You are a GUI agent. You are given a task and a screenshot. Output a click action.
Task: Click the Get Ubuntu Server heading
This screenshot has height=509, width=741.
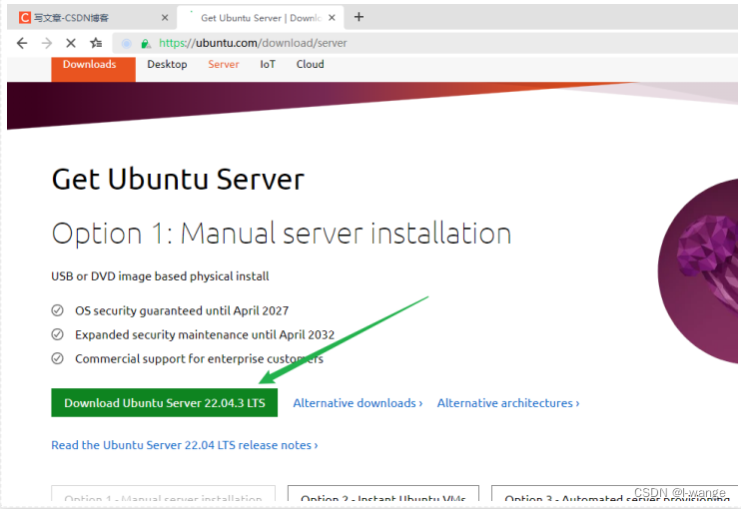pyautogui.click(x=178, y=180)
